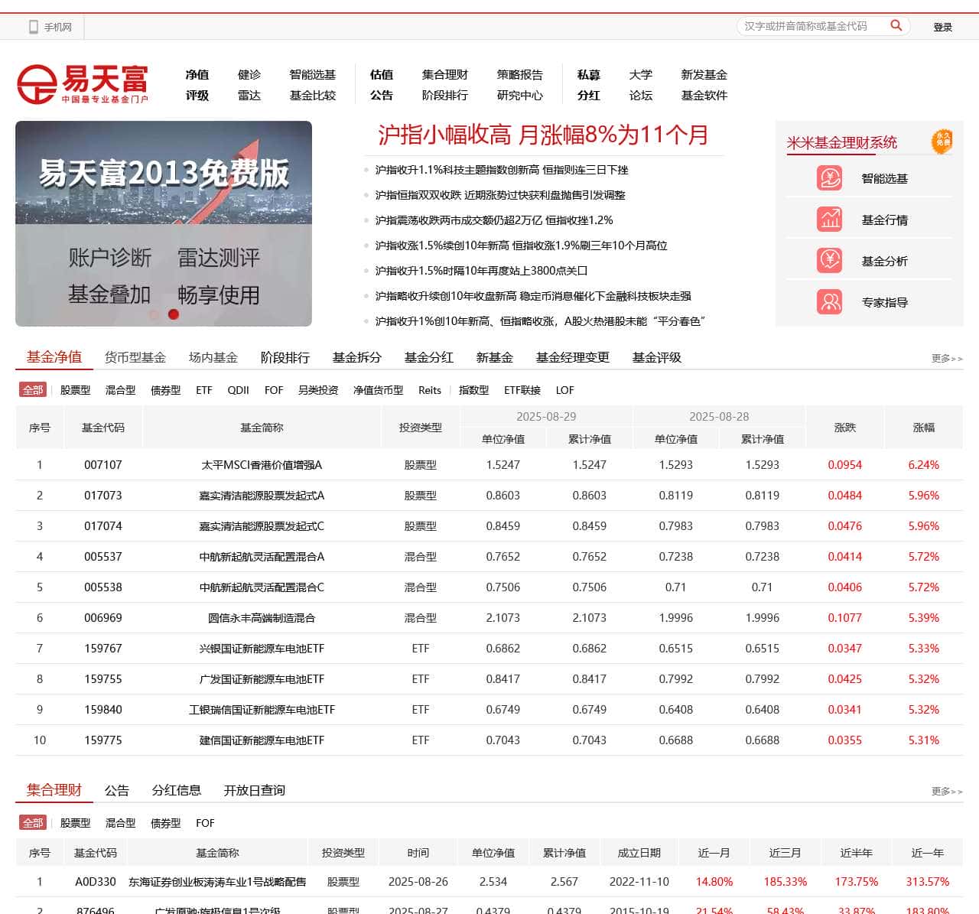Click the search magnifier icon
This screenshot has width=979, height=914.
[x=896, y=26]
